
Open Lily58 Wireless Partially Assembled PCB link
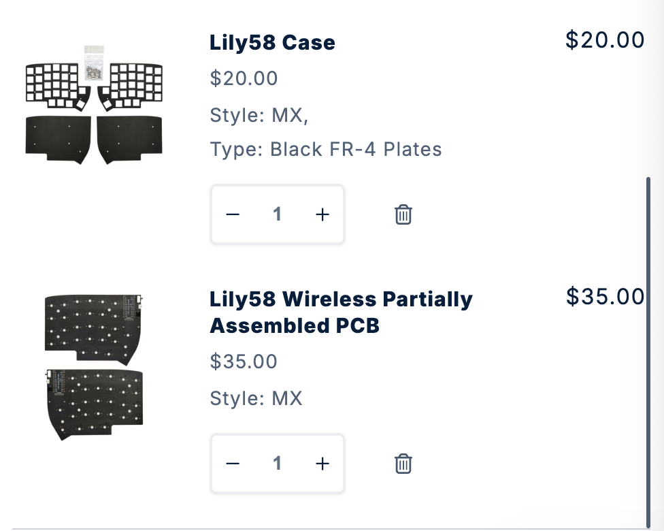click(x=341, y=312)
